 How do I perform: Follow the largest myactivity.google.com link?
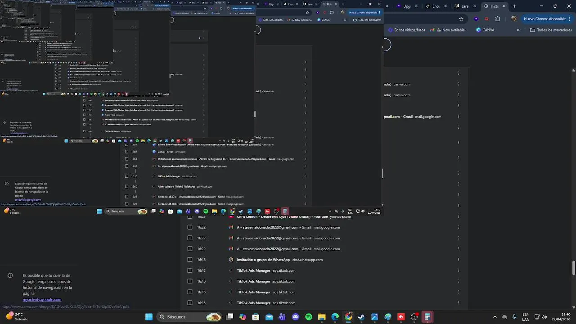[42, 300]
